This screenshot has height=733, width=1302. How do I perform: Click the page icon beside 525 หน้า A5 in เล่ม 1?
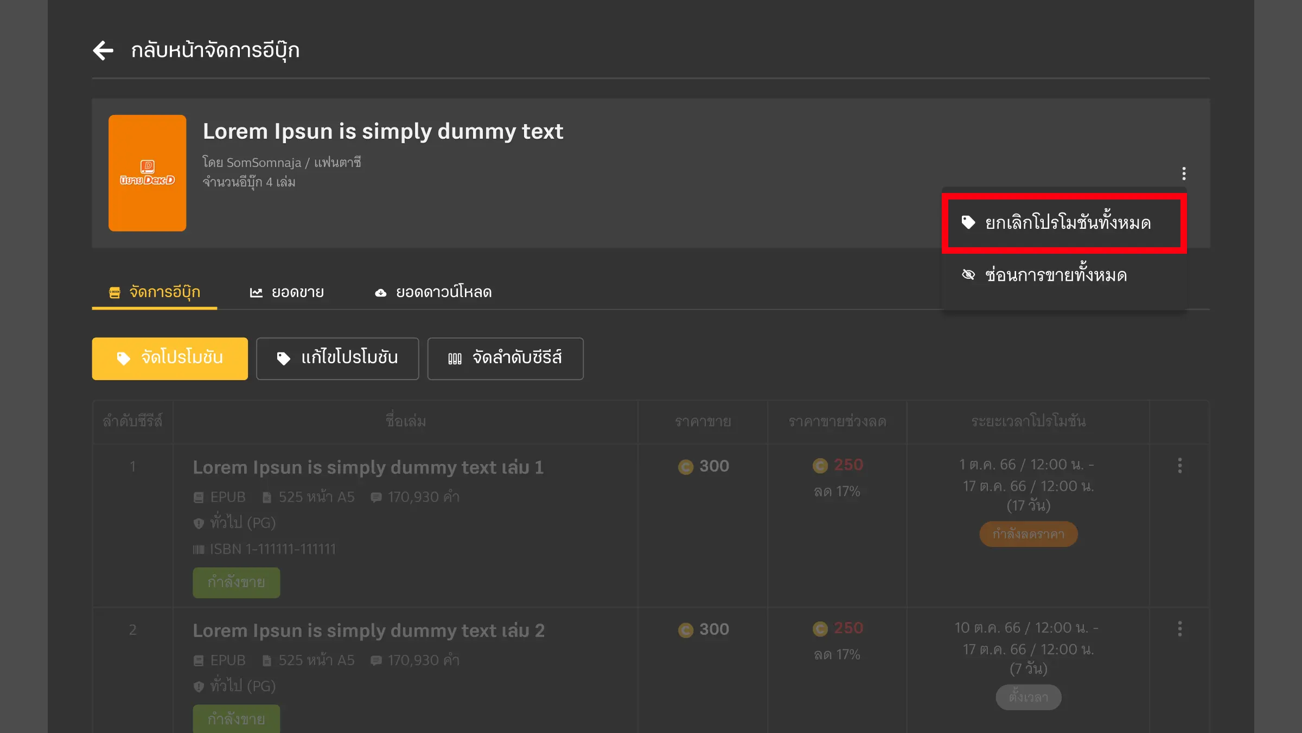[267, 497]
